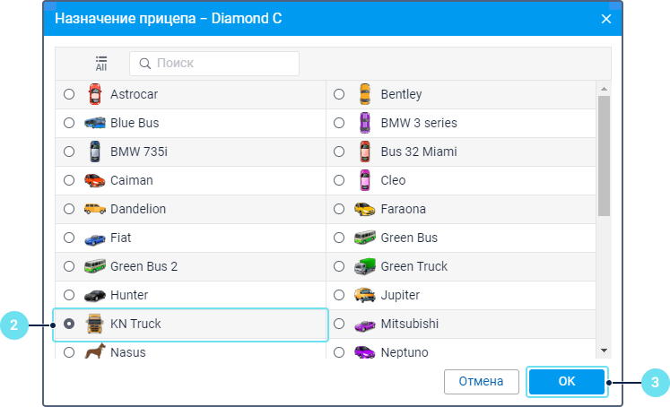Select the KN Truck radio button
The image size is (670, 407).
pyautogui.click(x=69, y=324)
